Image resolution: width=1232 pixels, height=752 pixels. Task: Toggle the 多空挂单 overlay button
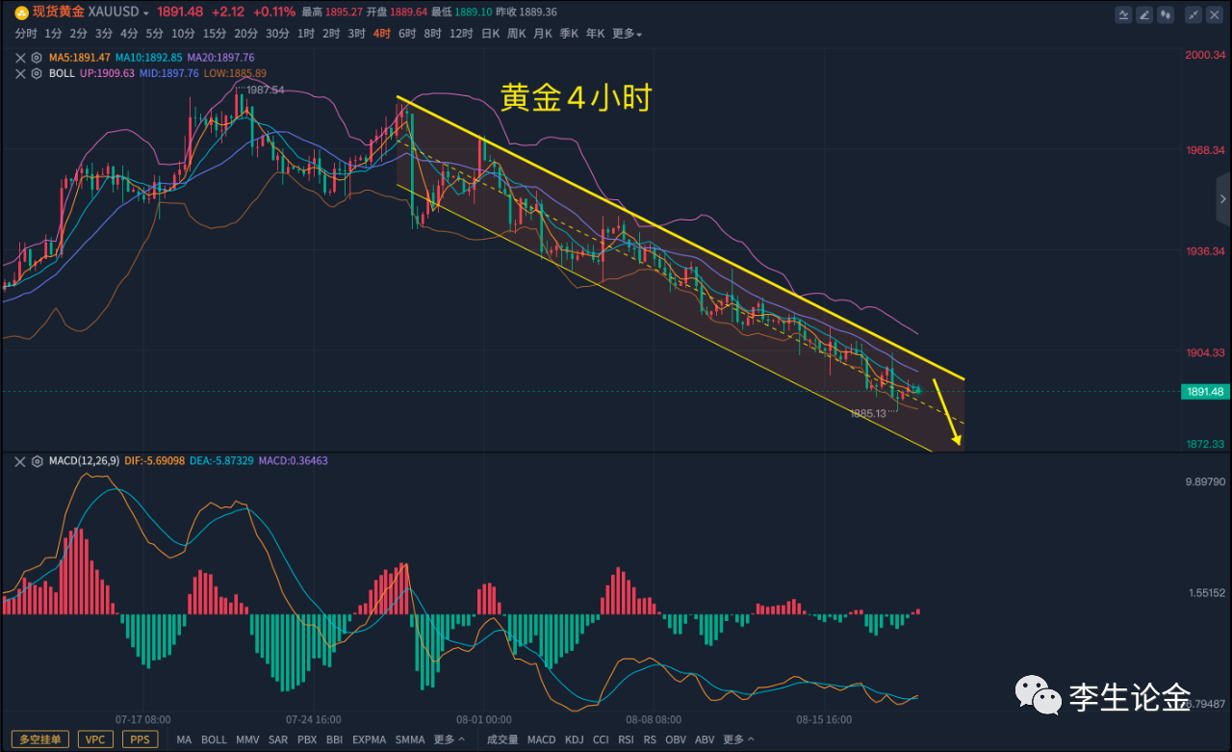click(38, 739)
